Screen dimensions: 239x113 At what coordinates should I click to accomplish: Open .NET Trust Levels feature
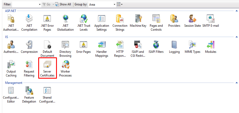[x=84, y=23]
